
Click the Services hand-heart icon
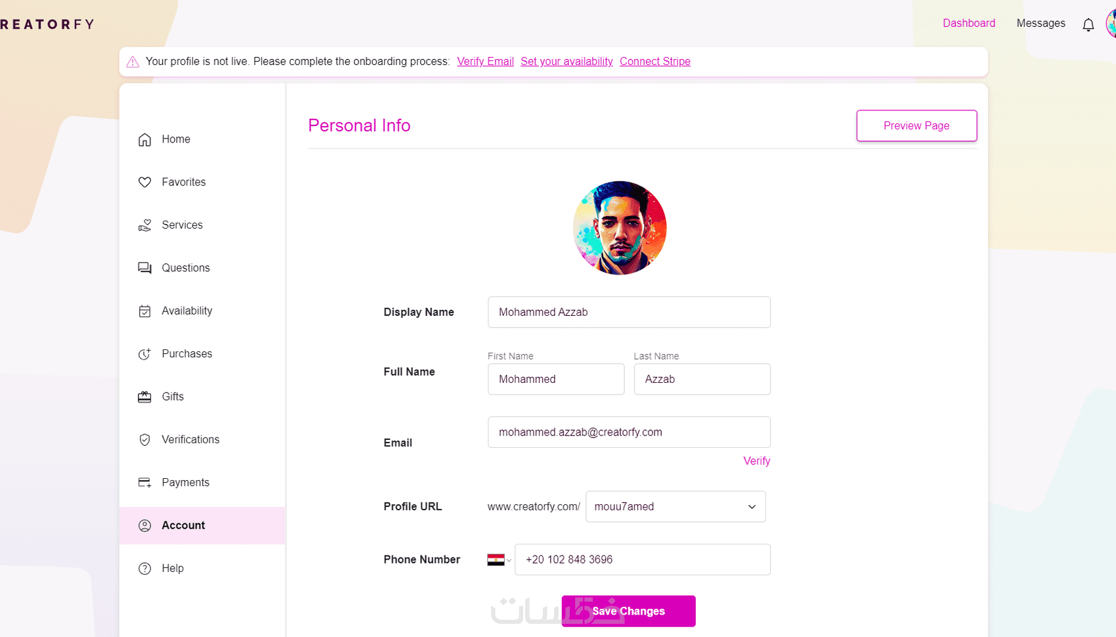(144, 225)
